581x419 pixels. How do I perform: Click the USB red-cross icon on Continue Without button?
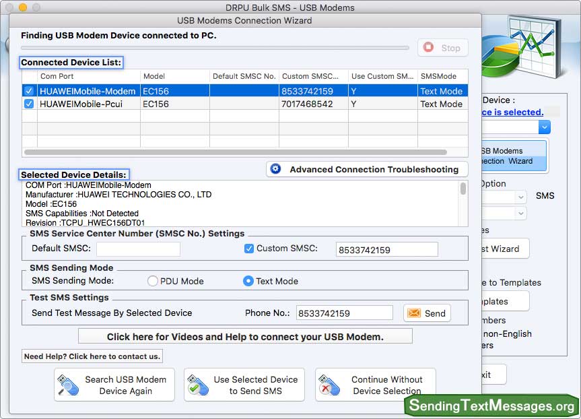(x=329, y=385)
